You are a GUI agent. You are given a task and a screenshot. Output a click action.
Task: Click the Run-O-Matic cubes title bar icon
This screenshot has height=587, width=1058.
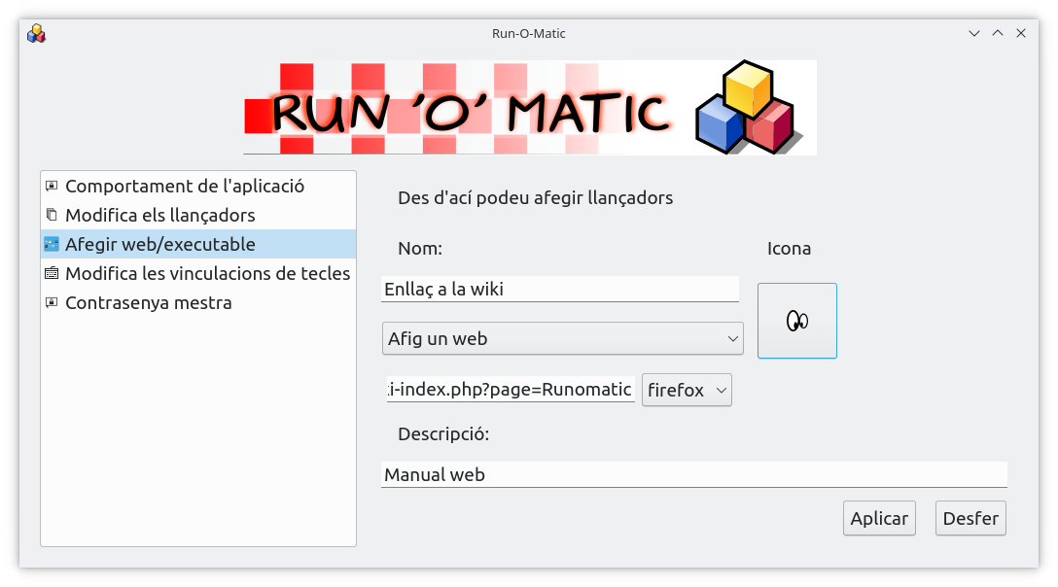[x=36, y=33]
